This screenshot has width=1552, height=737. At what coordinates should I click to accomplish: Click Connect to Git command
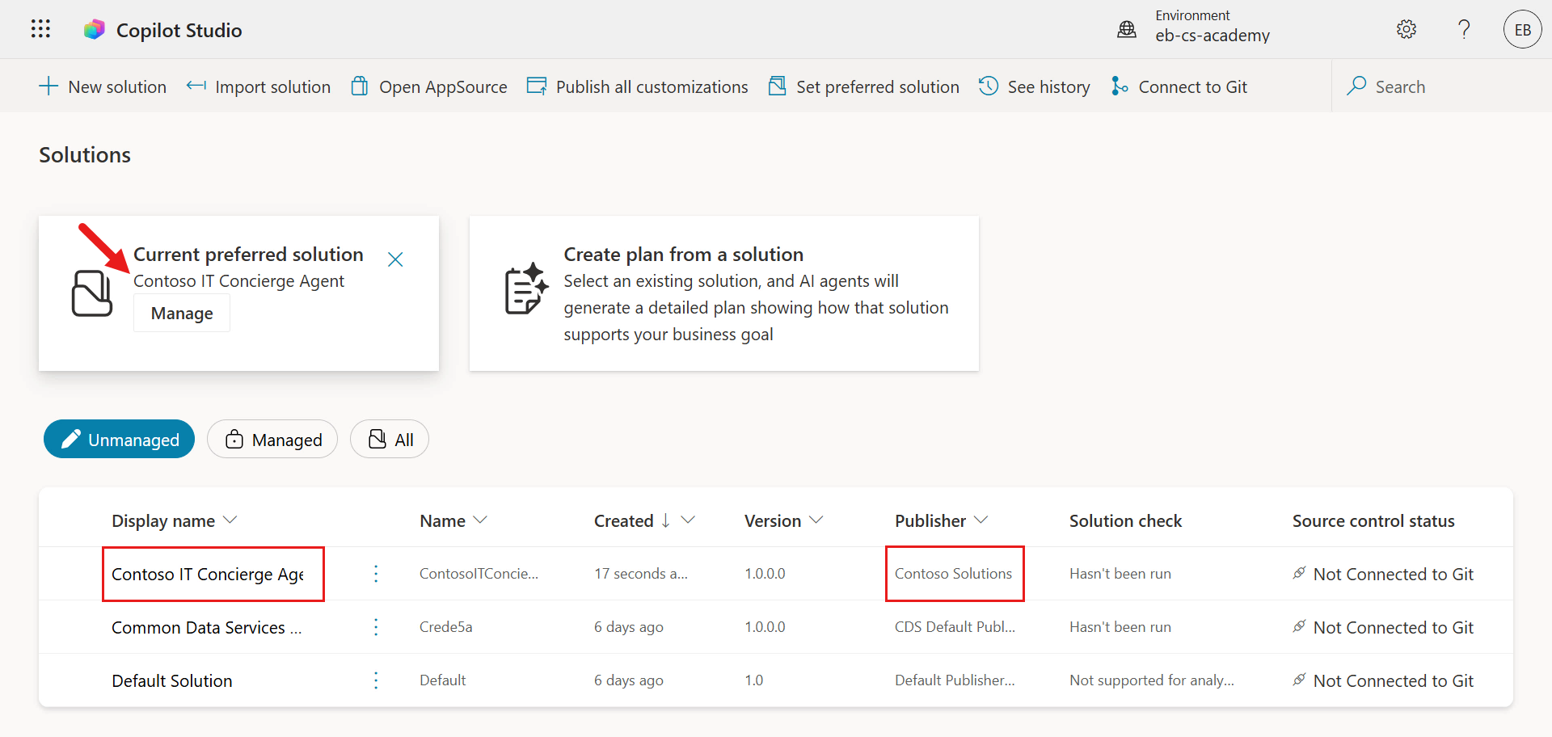click(x=1179, y=86)
